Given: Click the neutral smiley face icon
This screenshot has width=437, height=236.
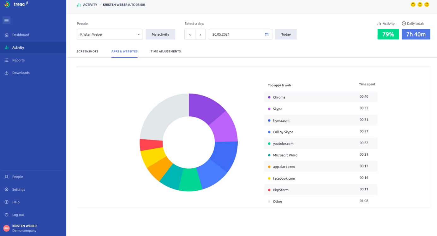Looking at the screenshot, I should click(420, 5).
